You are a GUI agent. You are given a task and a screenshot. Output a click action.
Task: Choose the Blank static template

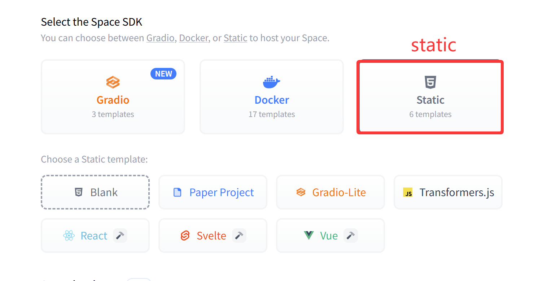point(95,192)
